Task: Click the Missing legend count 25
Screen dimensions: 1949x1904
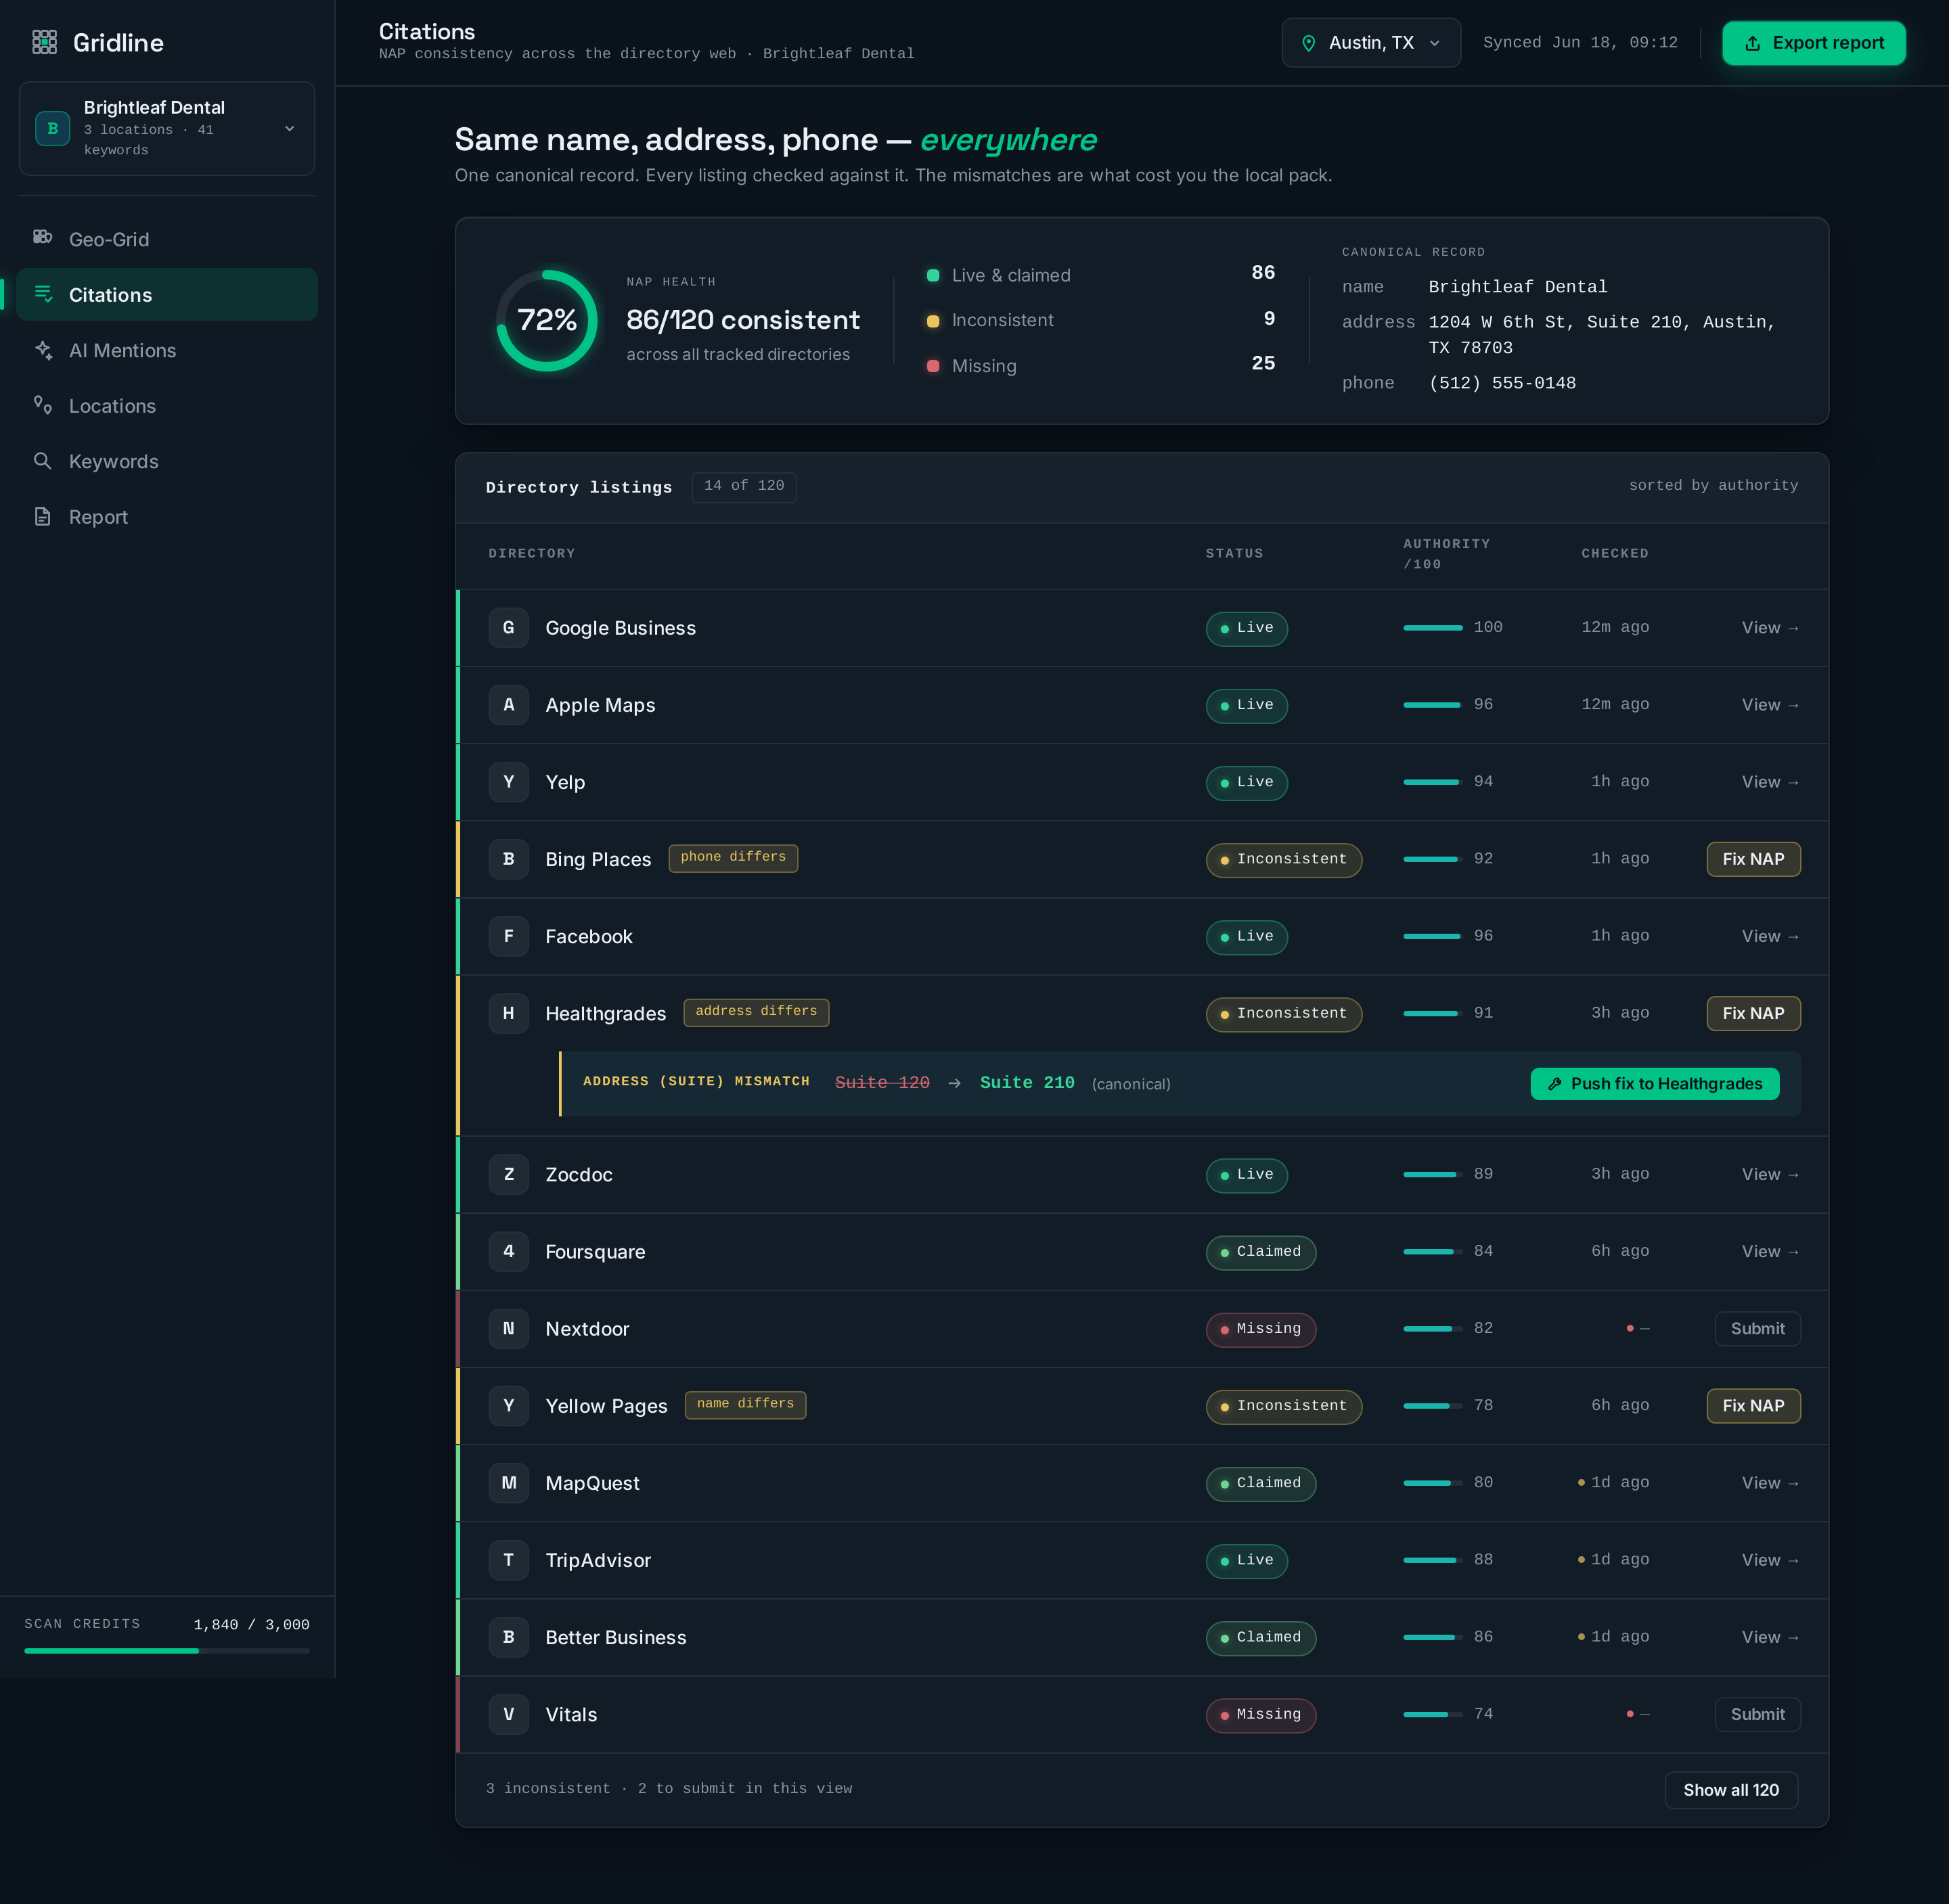Action: click(x=1263, y=363)
